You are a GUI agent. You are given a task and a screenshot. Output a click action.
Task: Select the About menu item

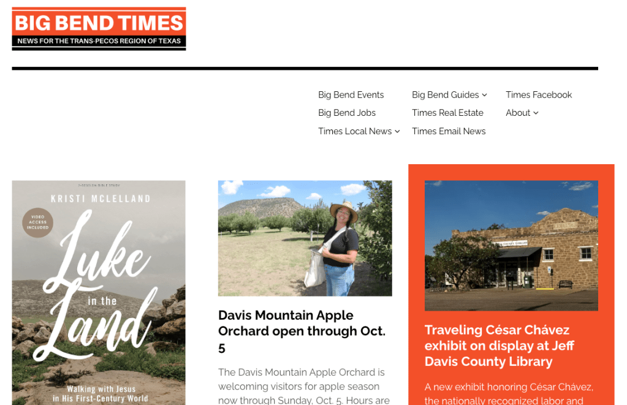518,113
